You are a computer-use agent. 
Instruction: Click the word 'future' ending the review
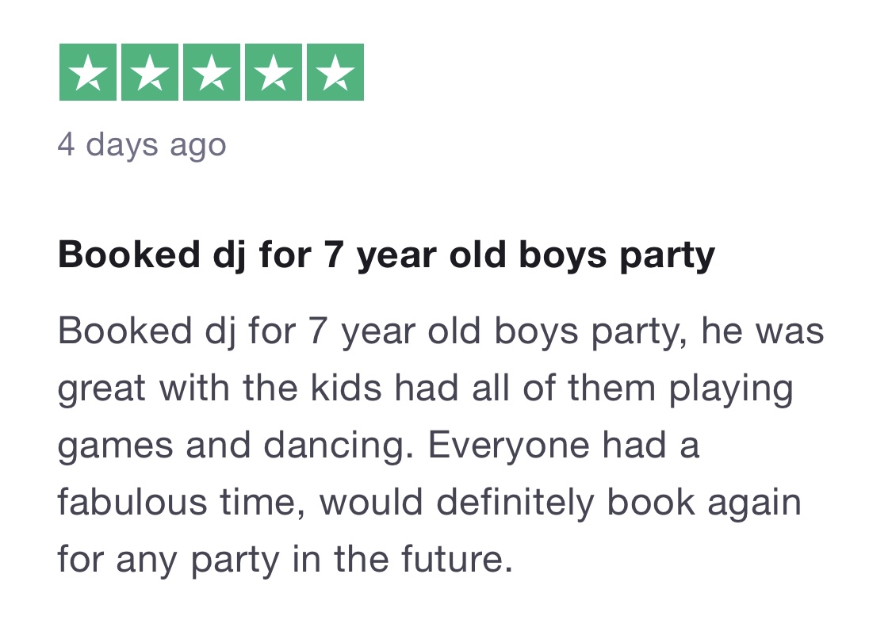pyautogui.click(x=452, y=559)
